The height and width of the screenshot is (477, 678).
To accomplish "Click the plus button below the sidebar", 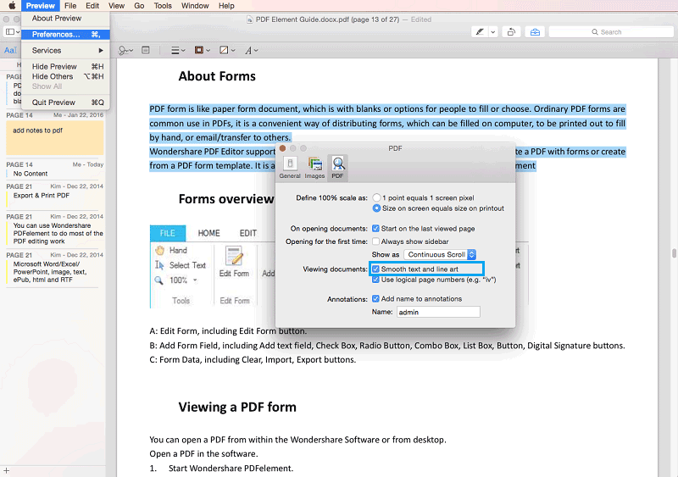I will tap(7, 470).
